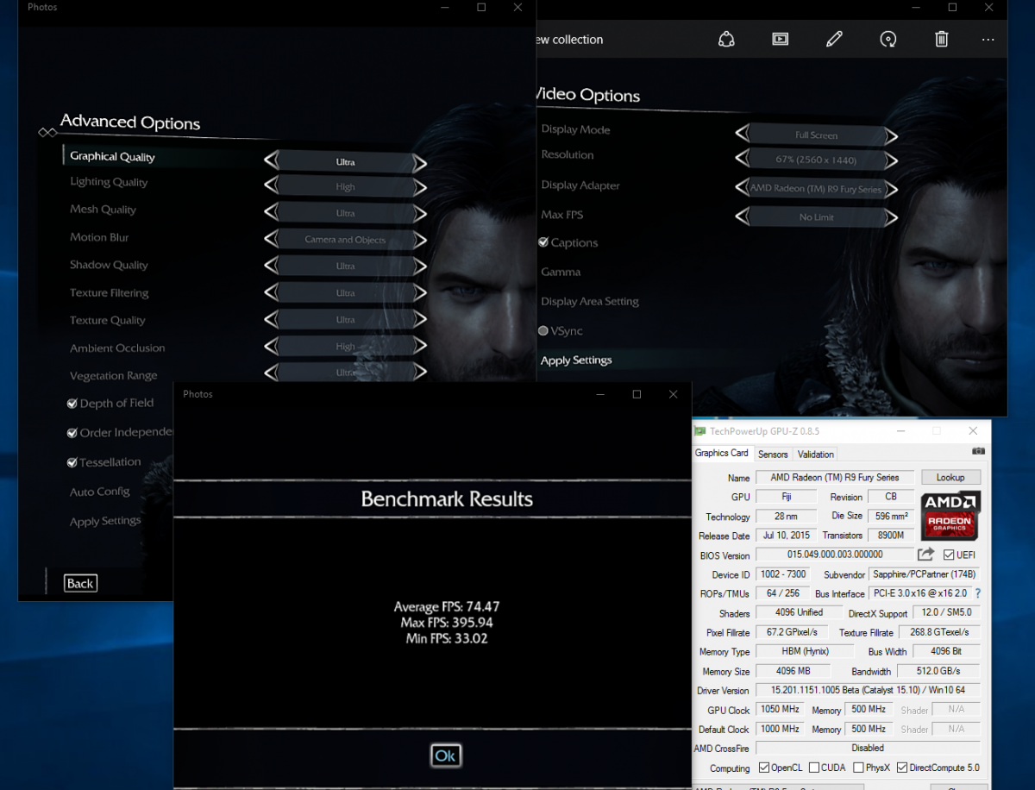This screenshot has height=790, width=1035.
Task: Click left arrow for Display Adapter
Action: coord(742,188)
